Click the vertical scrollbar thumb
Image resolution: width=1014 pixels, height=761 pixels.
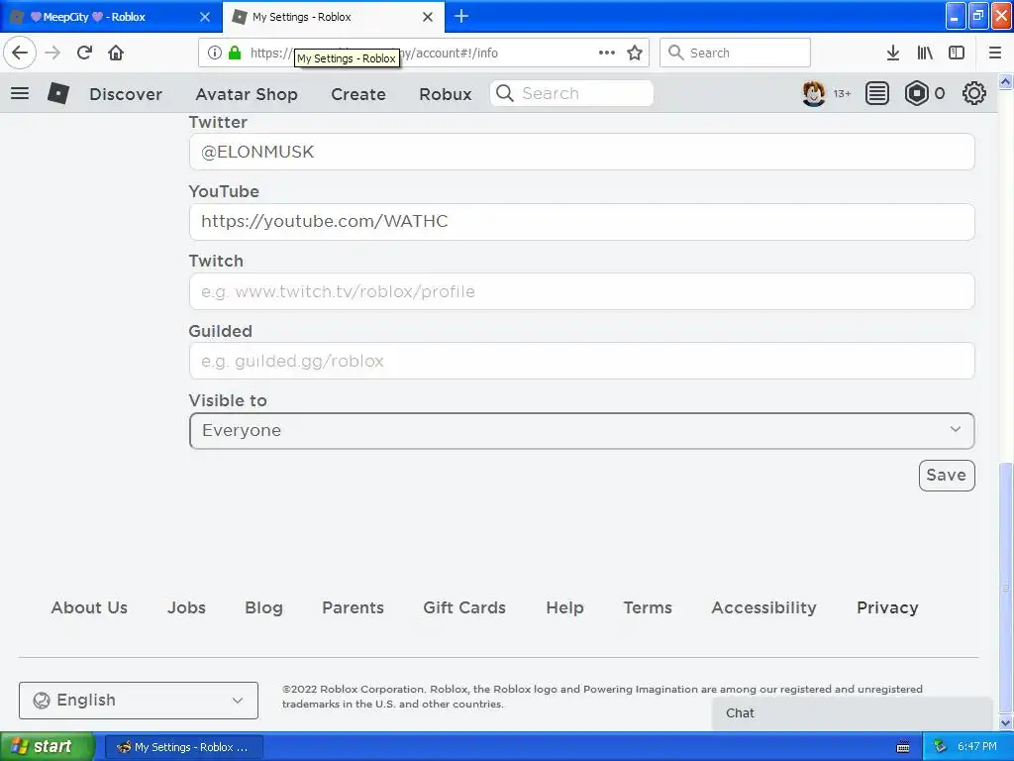pyautogui.click(x=1006, y=588)
